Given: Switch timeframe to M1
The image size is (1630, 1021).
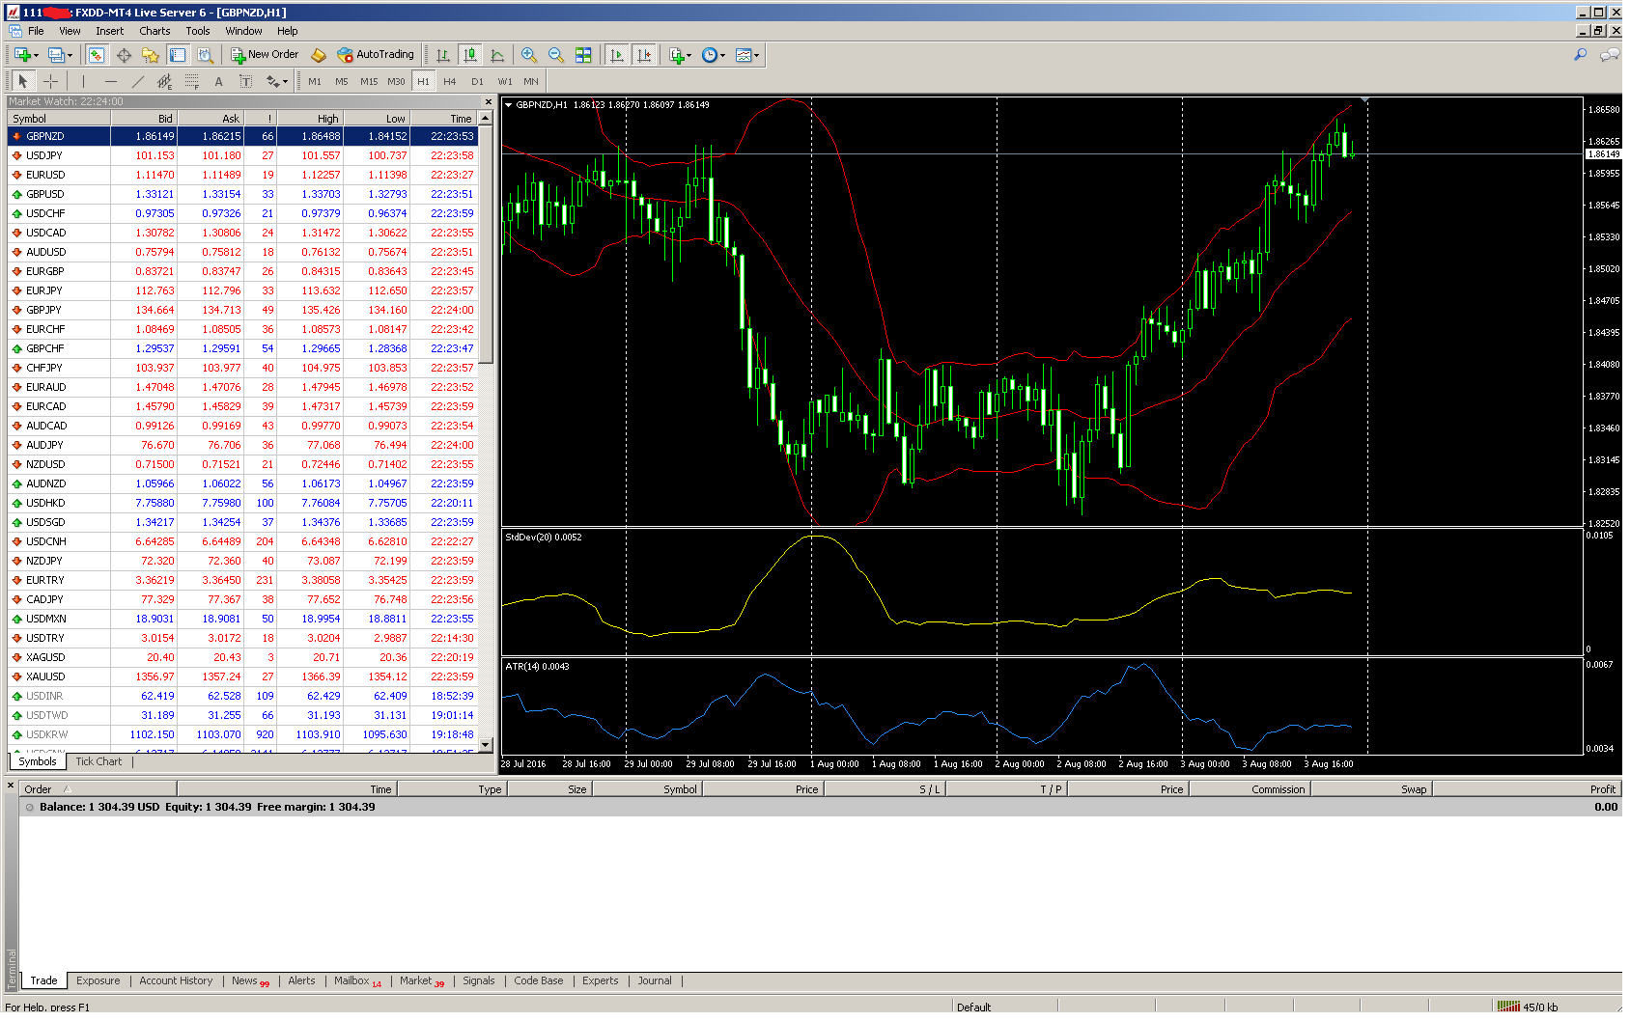Looking at the screenshot, I should [x=315, y=81].
